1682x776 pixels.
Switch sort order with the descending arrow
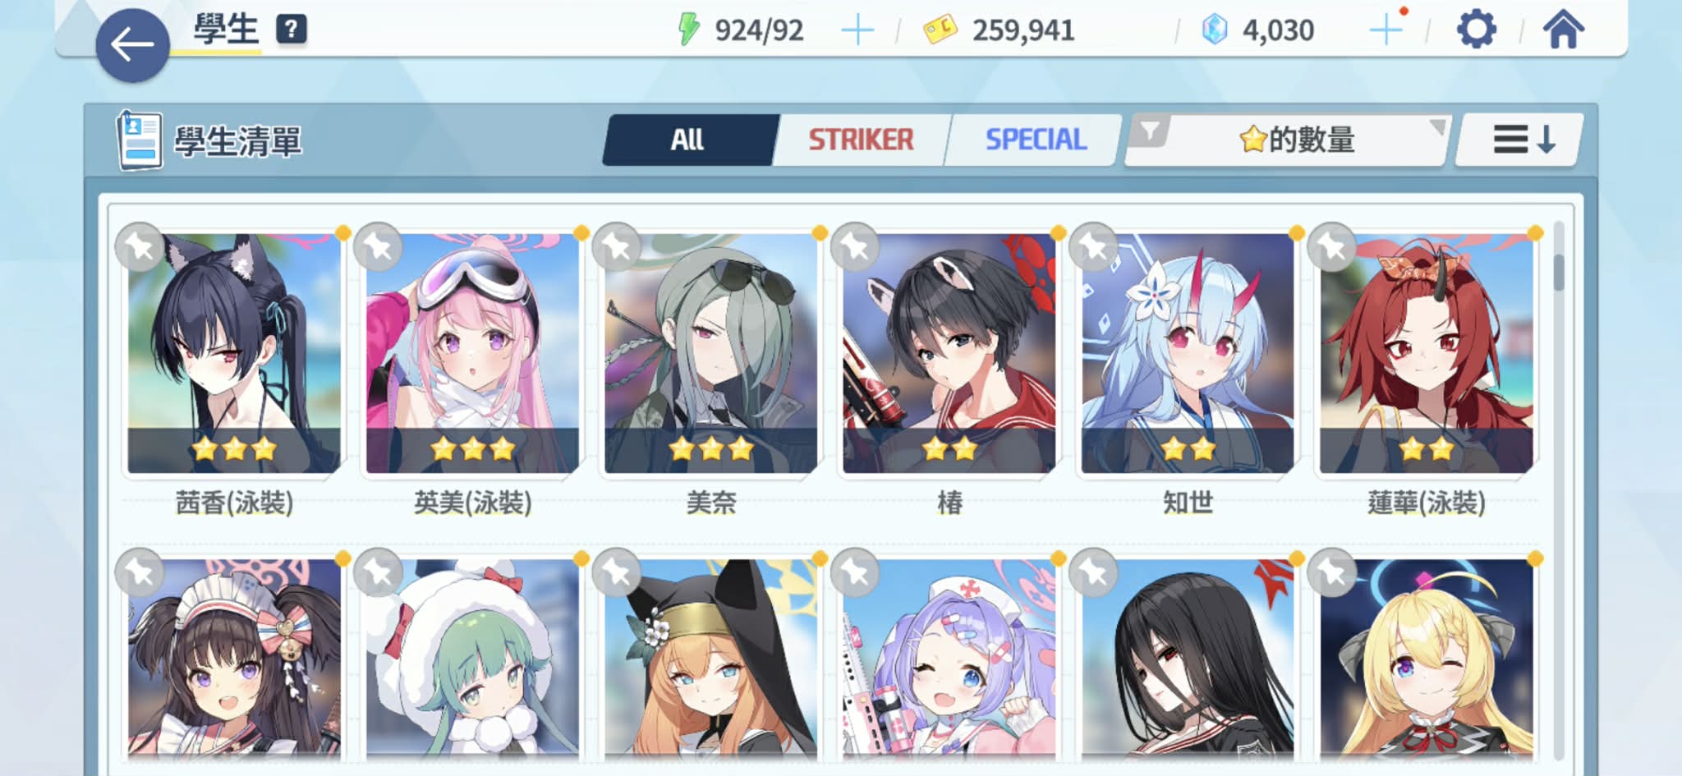1522,140
